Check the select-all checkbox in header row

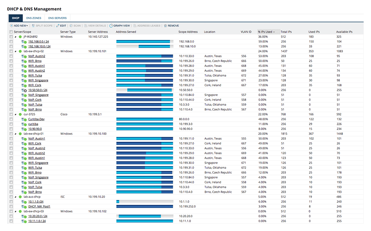coord(11,32)
